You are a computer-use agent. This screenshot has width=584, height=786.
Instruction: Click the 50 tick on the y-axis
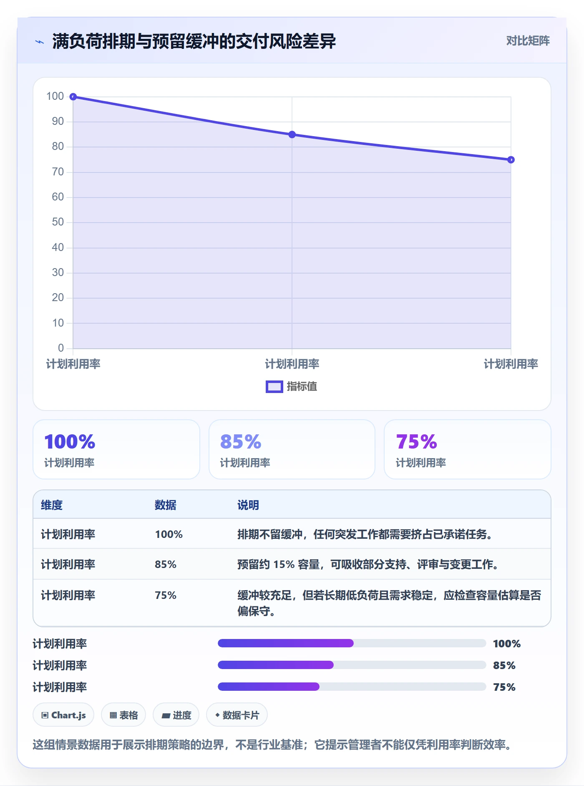pyautogui.click(x=58, y=222)
